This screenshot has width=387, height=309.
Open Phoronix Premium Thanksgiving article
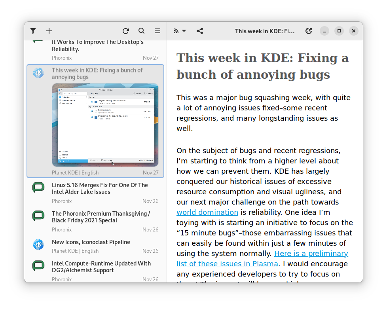coord(101,217)
